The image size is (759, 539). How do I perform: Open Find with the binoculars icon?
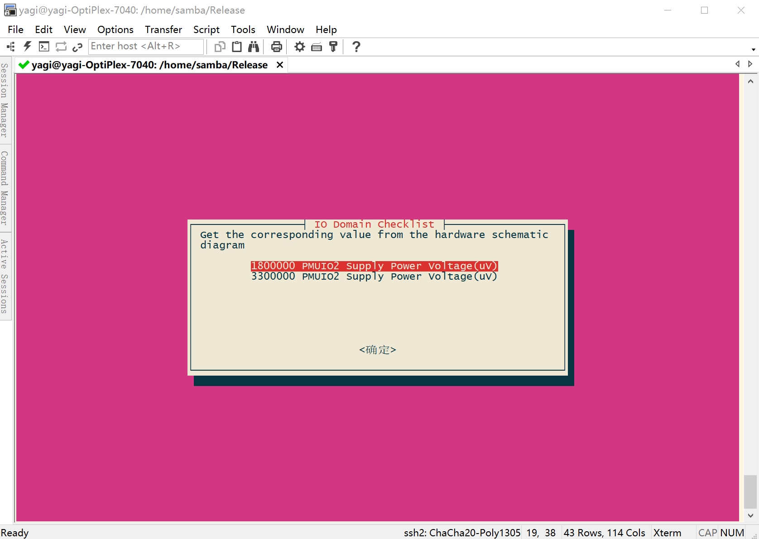[x=254, y=47]
